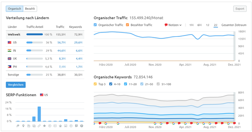Open the Notizen dropdown
This screenshot has height=132, width=252.
pos(173,25)
